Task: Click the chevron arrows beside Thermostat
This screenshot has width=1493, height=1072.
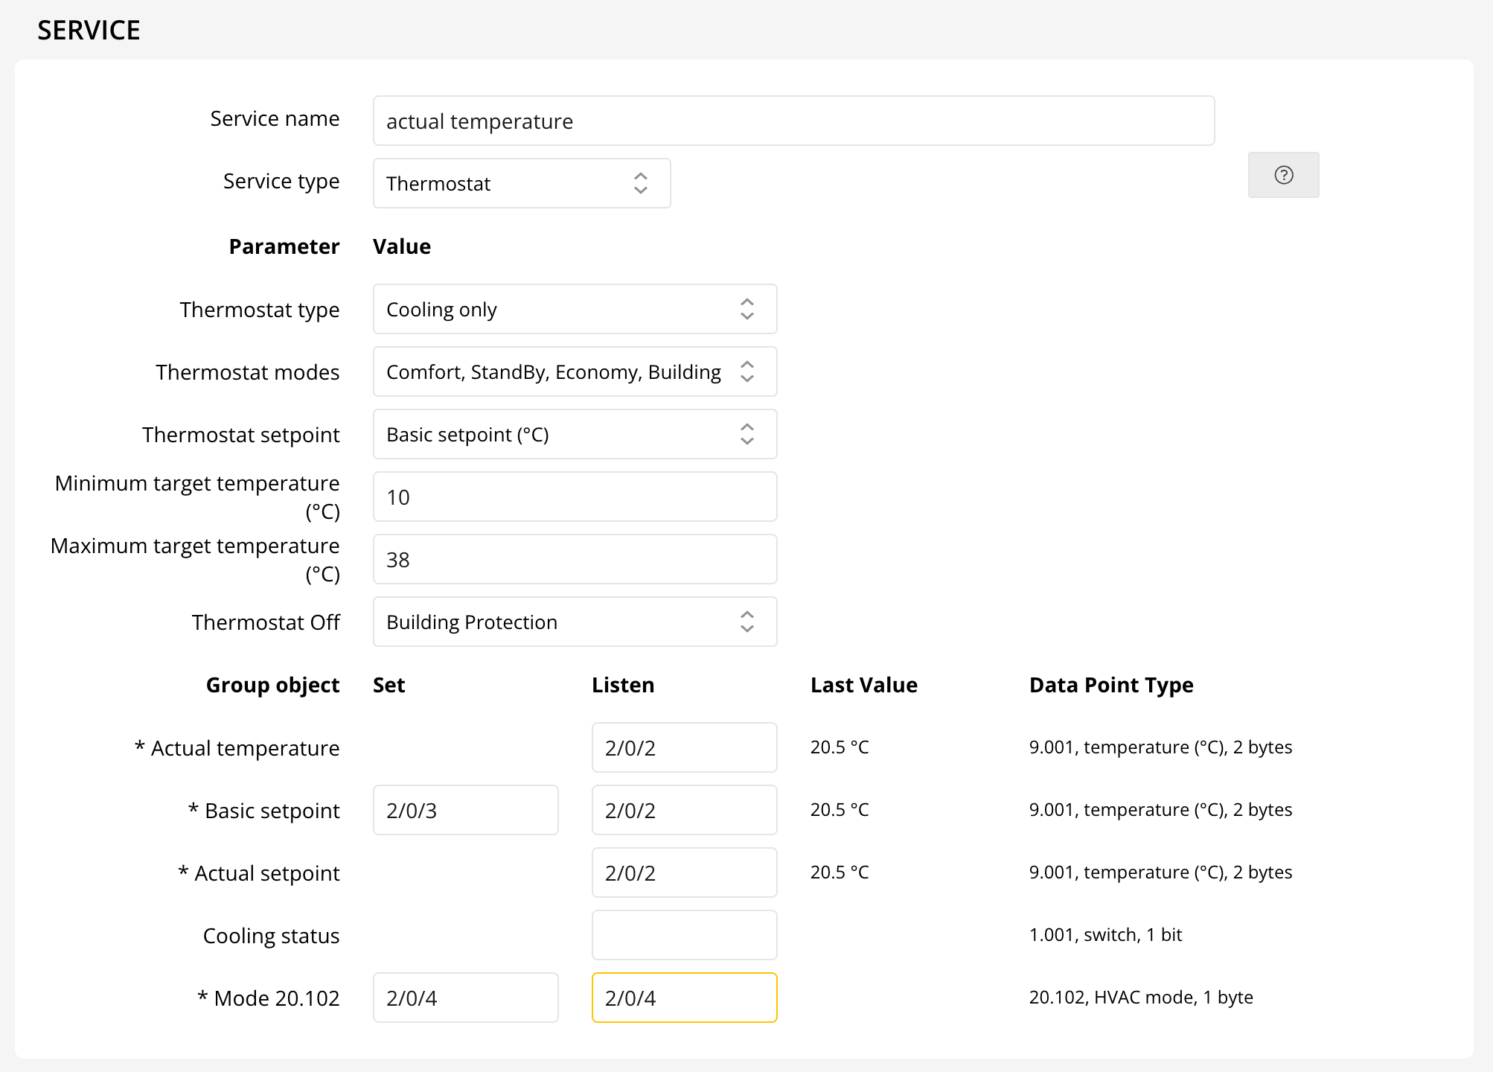Action: pos(641,183)
